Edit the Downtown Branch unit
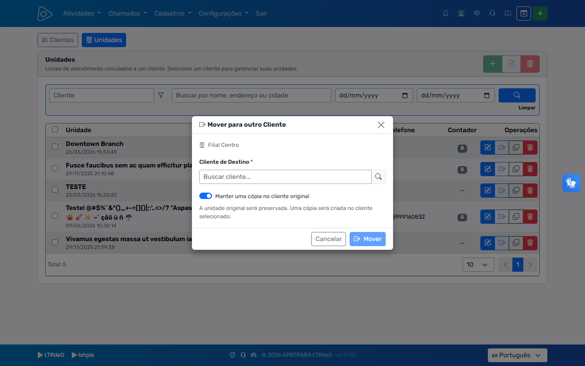The height and width of the screenshot is (366, 585). pos(488,147)
